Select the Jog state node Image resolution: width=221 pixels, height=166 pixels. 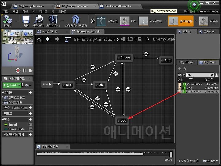click(122, 121)
